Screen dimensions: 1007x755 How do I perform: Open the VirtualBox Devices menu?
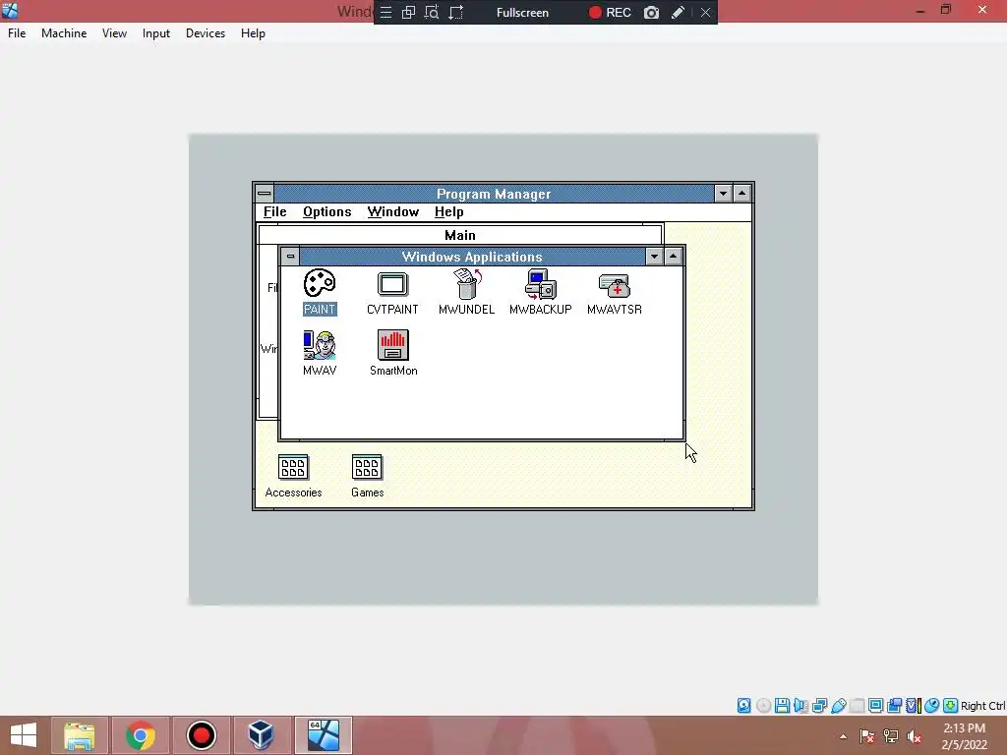click(206, 33)
